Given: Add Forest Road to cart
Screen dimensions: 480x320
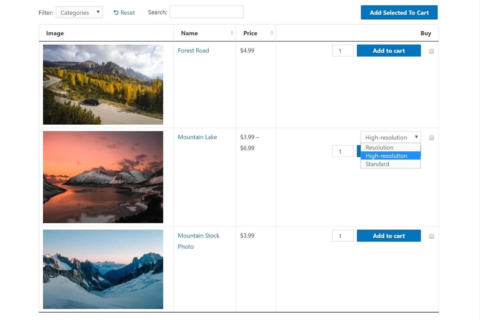Looking at the screenshot, I should click(388, 50).
